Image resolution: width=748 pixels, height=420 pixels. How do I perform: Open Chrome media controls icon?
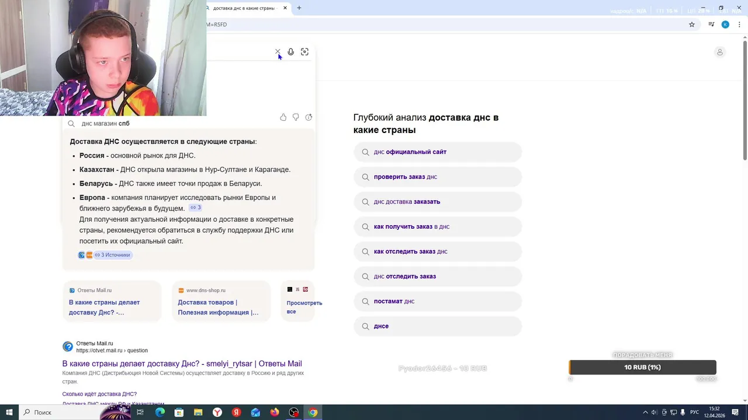click(711, 24)
